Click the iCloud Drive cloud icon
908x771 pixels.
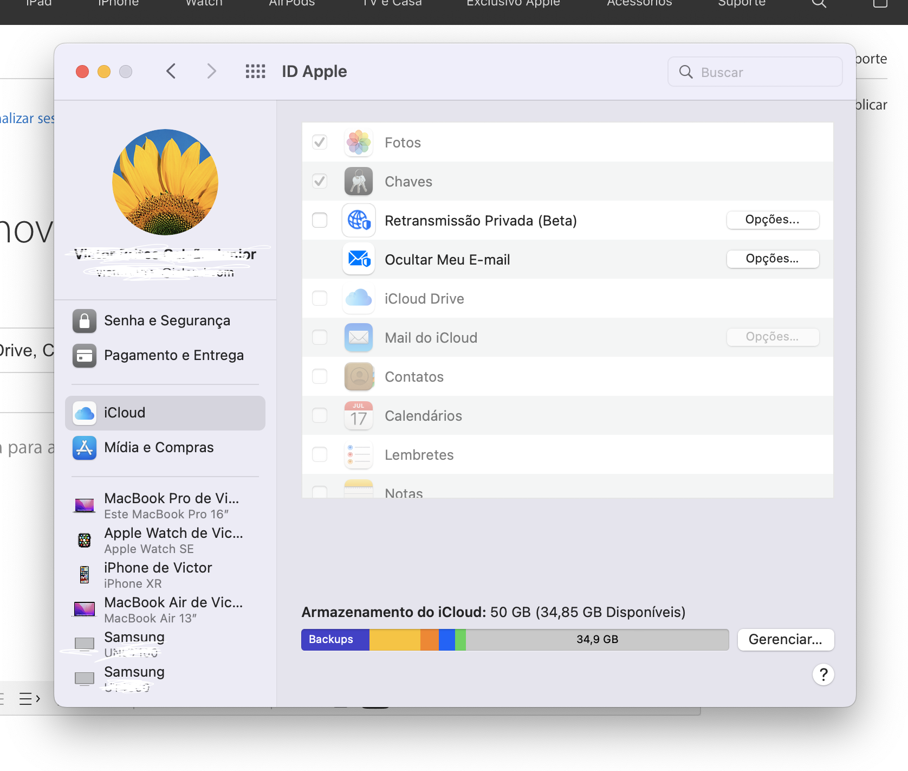[358, 298]
